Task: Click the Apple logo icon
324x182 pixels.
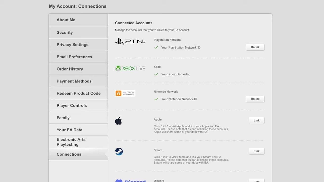Action: click(x=118, y=121)
